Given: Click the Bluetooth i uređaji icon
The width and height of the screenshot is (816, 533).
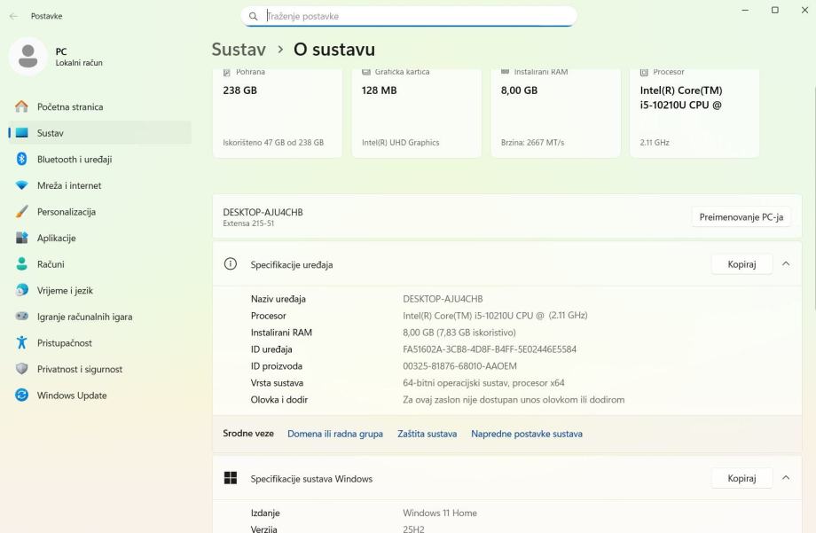Looking at the screenshot, I should (22, 160).
